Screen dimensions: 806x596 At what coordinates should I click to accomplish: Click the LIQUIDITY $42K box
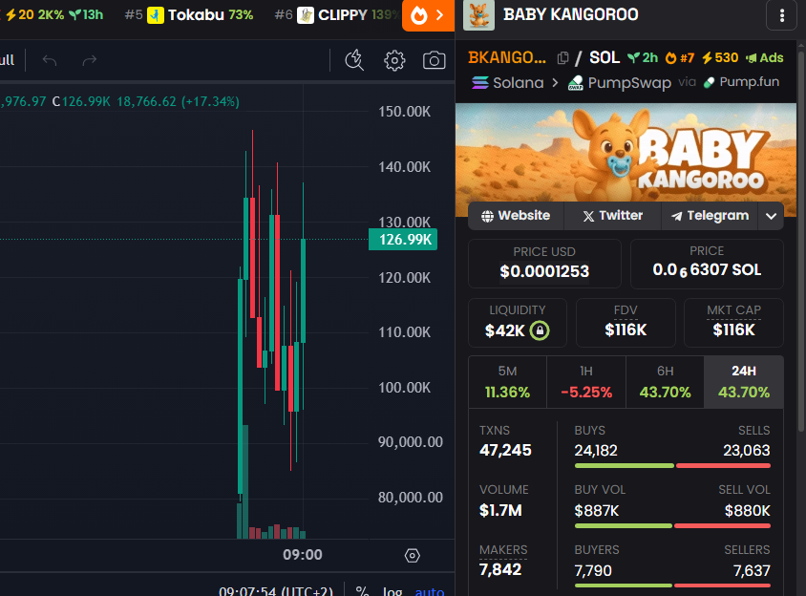517,323
